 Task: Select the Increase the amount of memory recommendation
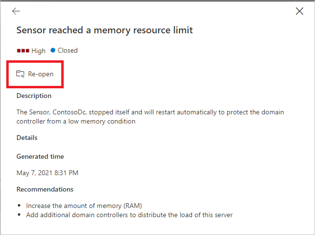[84, 206]
